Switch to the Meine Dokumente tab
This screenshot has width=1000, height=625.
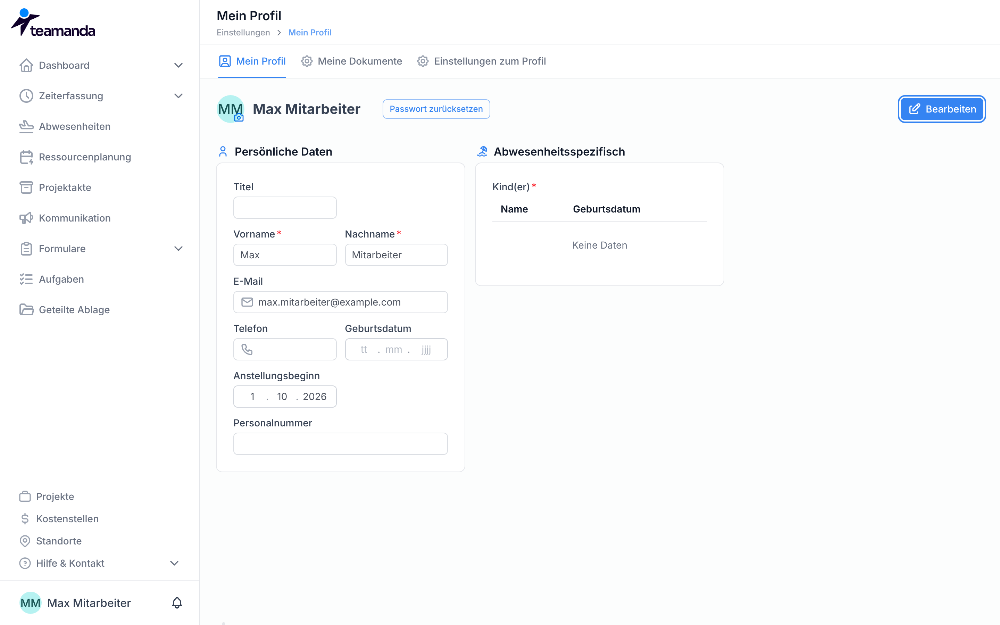(352, 61)
